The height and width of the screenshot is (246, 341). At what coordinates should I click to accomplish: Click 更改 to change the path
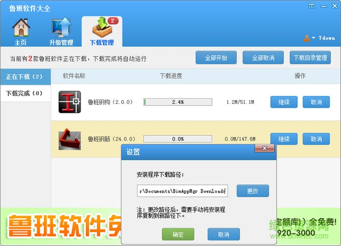[253, 191]
